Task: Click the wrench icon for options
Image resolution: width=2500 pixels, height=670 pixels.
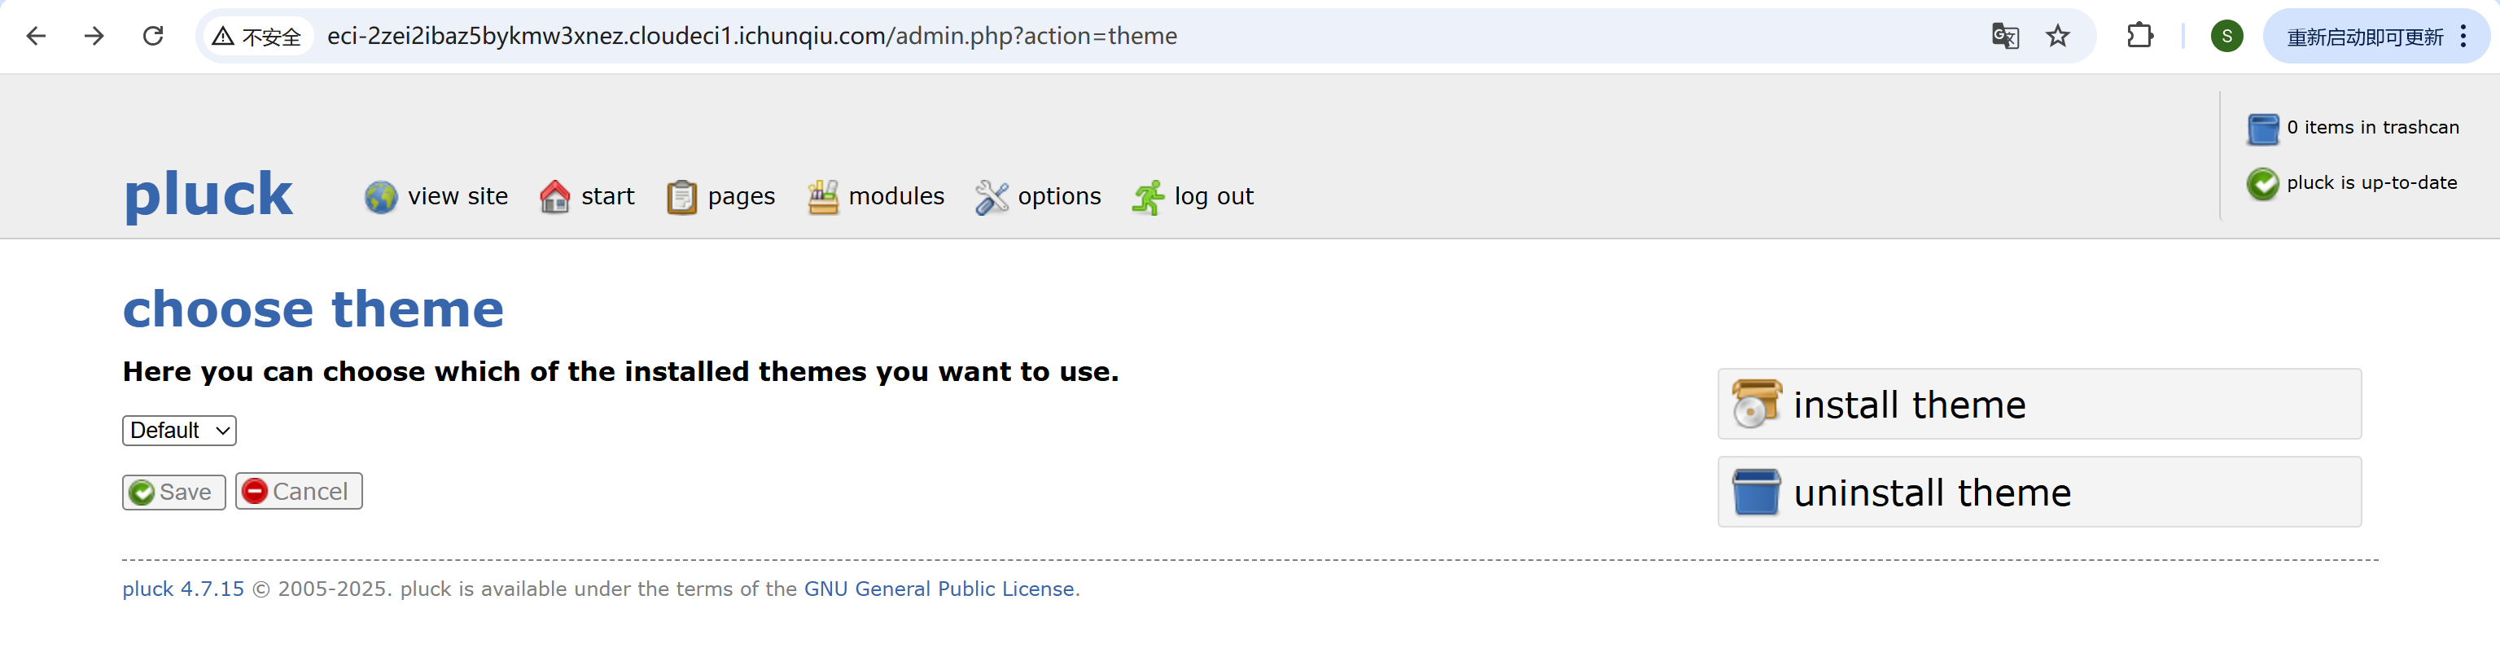Action: 991,197
